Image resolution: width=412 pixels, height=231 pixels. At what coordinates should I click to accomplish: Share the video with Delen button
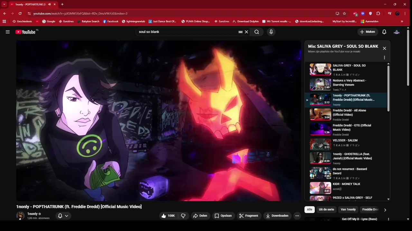tap(200, 216)
